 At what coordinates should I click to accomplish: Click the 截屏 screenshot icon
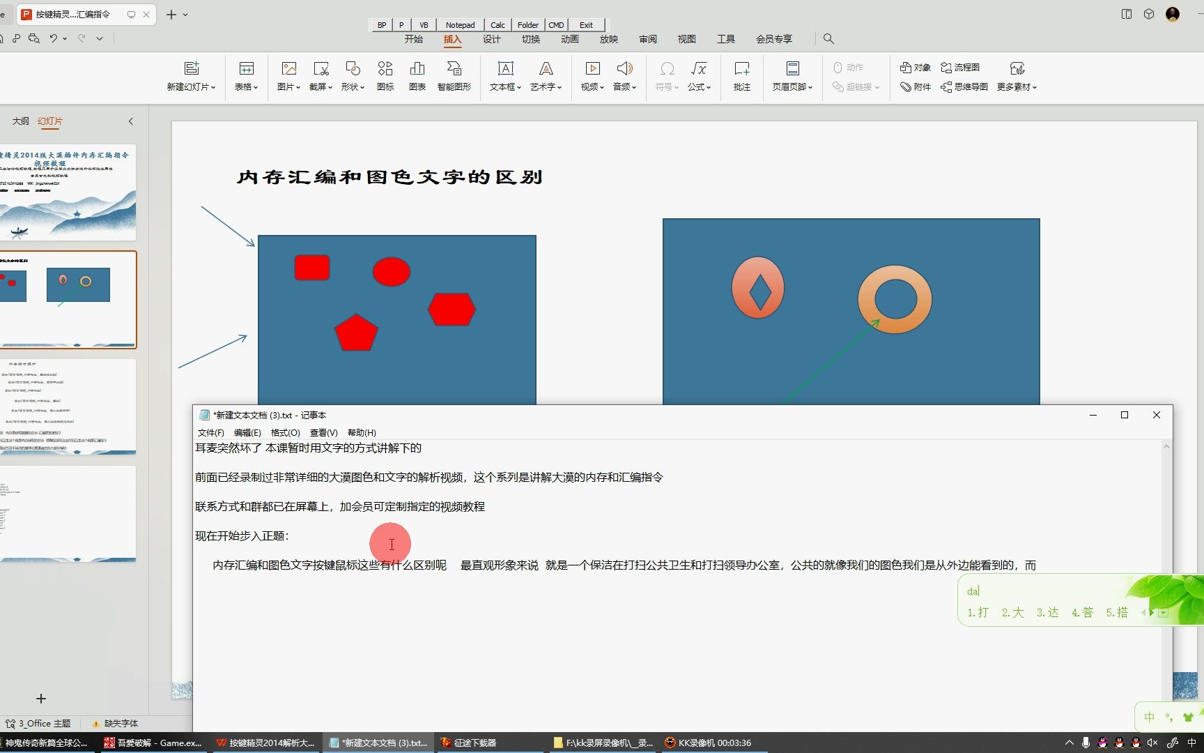pyautogui.click(x=321, y=68)
